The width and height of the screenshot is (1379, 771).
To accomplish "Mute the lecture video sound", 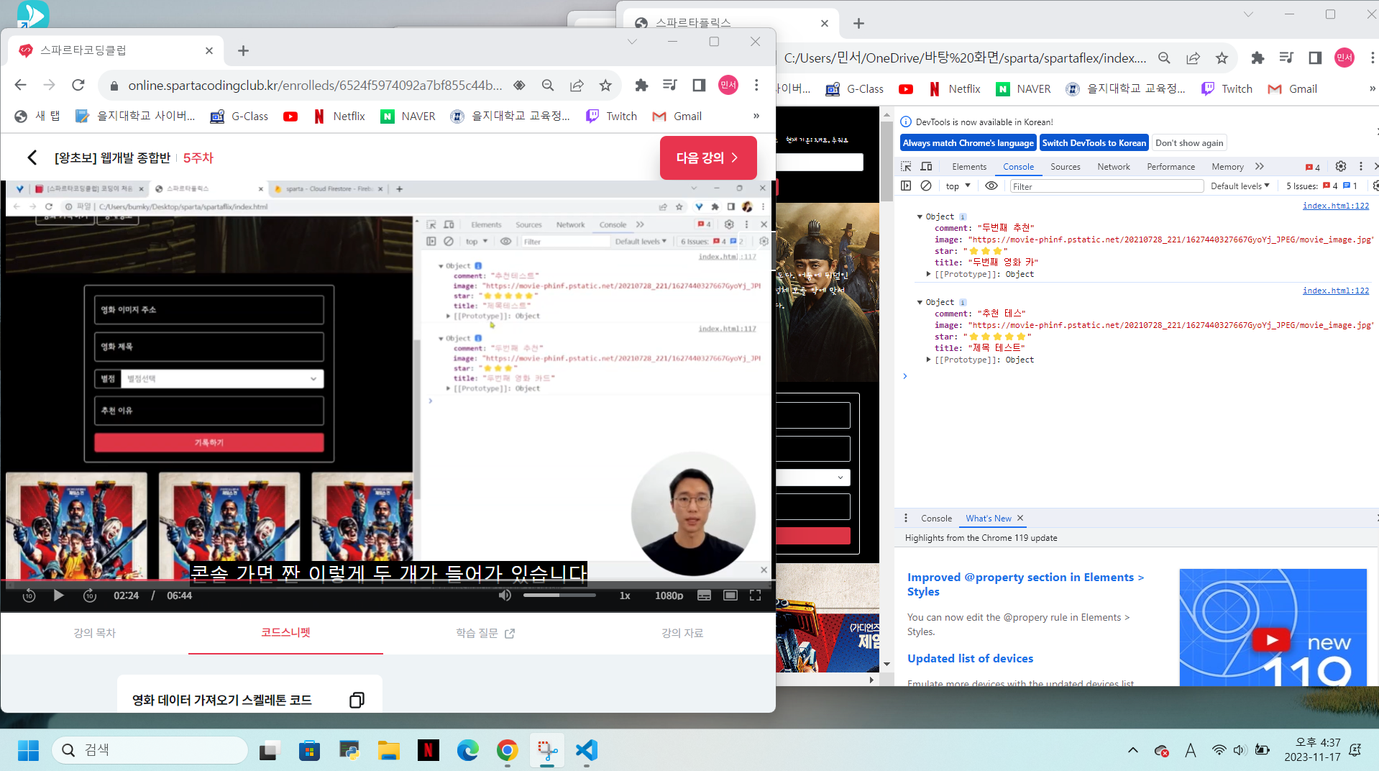I will (505, 596).
